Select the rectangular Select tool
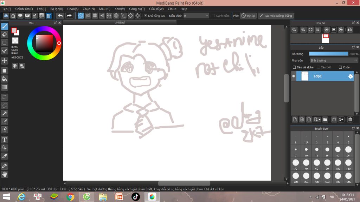 (4, 97)
